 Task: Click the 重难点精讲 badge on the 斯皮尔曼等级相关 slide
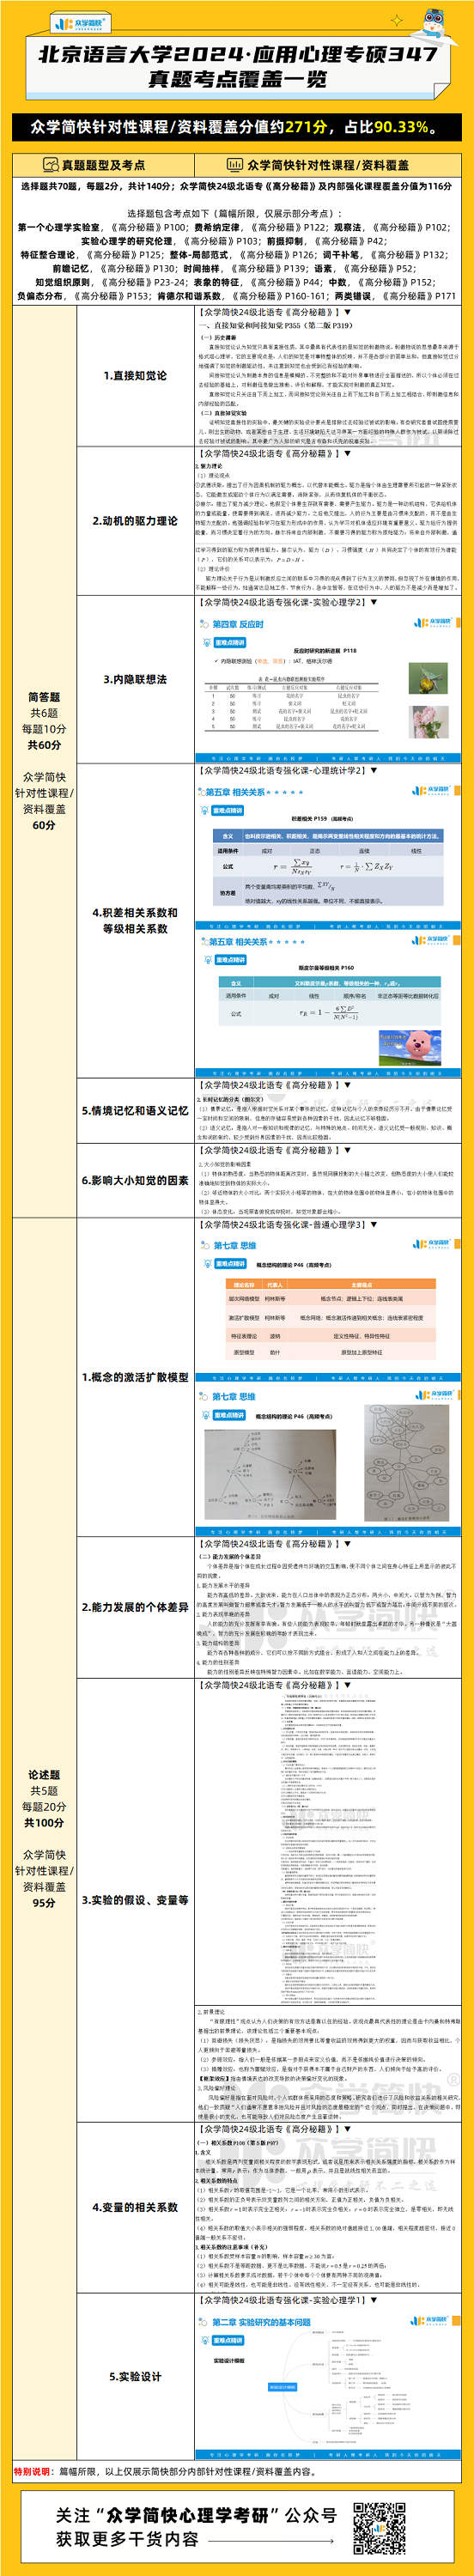pyautogui.click(x=231, y=959)
